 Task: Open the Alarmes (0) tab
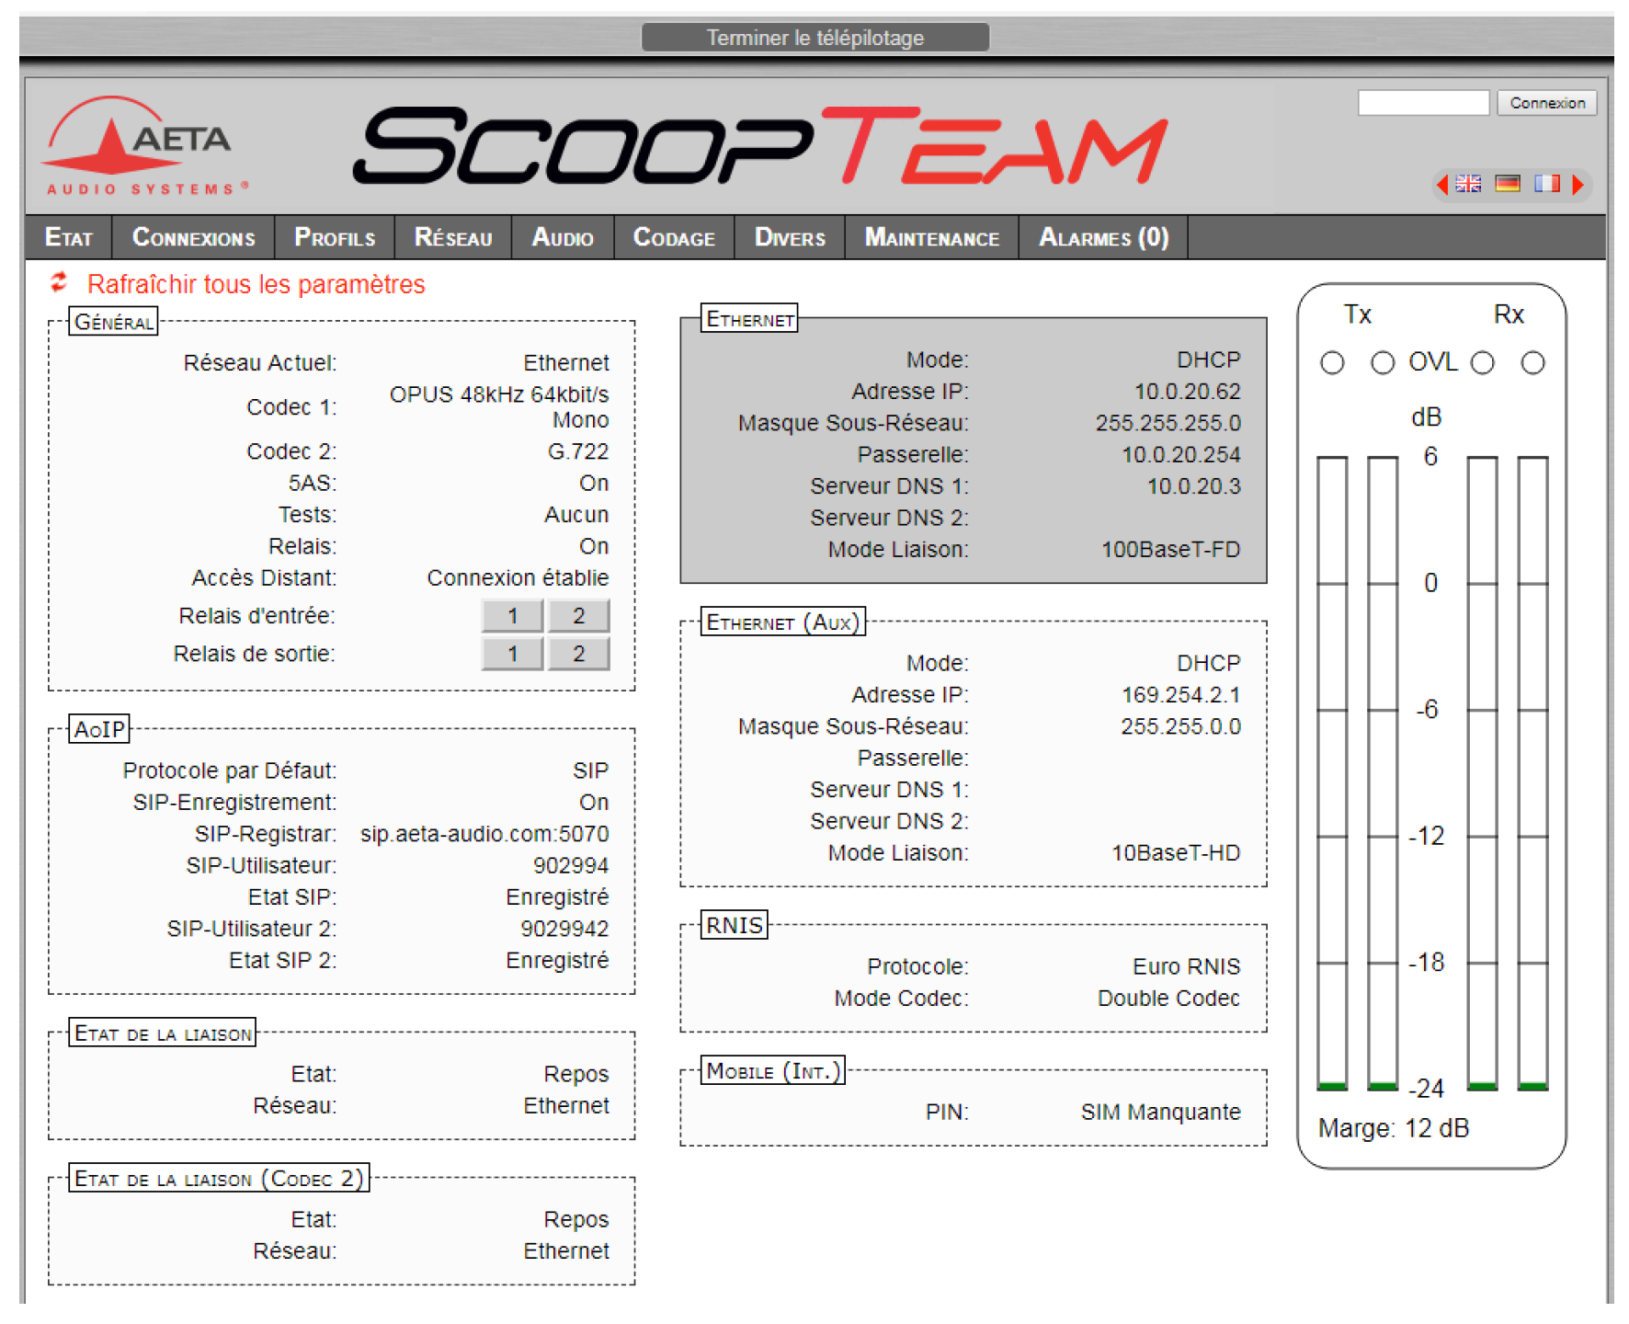pos(1103,238)
